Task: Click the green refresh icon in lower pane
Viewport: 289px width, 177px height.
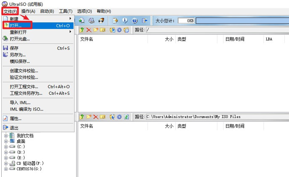Action: click(126, 117)
